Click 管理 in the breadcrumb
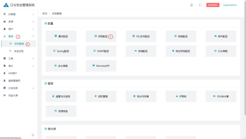This screenshot has width=246, height=139. [44, 14]
